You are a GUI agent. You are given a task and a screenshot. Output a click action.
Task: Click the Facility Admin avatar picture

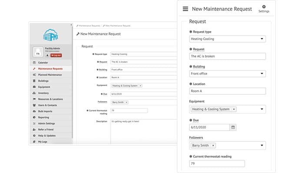pyautogui.click(x=38, y=52)
